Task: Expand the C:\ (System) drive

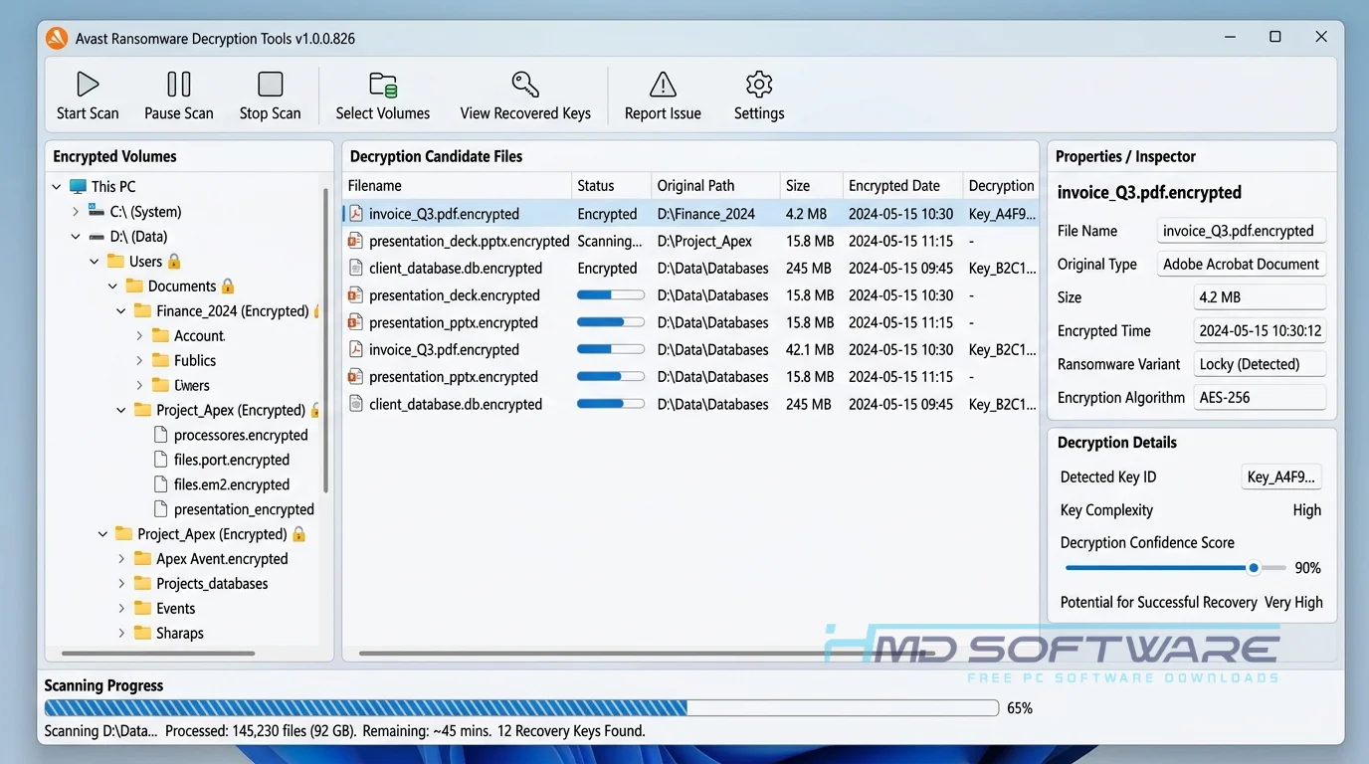Action: click(76, 211)
